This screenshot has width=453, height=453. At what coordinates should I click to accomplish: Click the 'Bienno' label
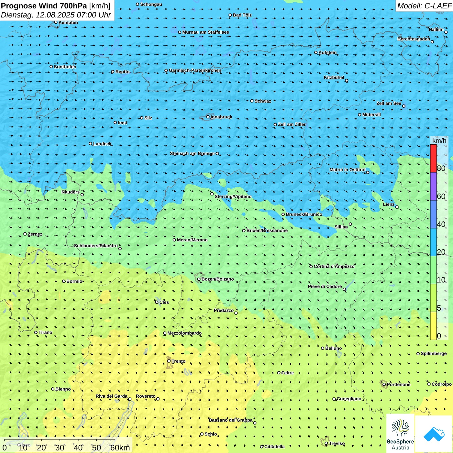click(x=63, y=389)
